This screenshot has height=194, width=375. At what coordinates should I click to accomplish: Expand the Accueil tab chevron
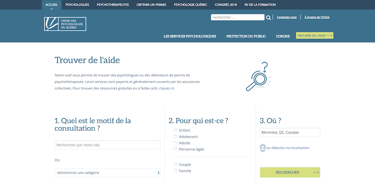click(52, 9)
